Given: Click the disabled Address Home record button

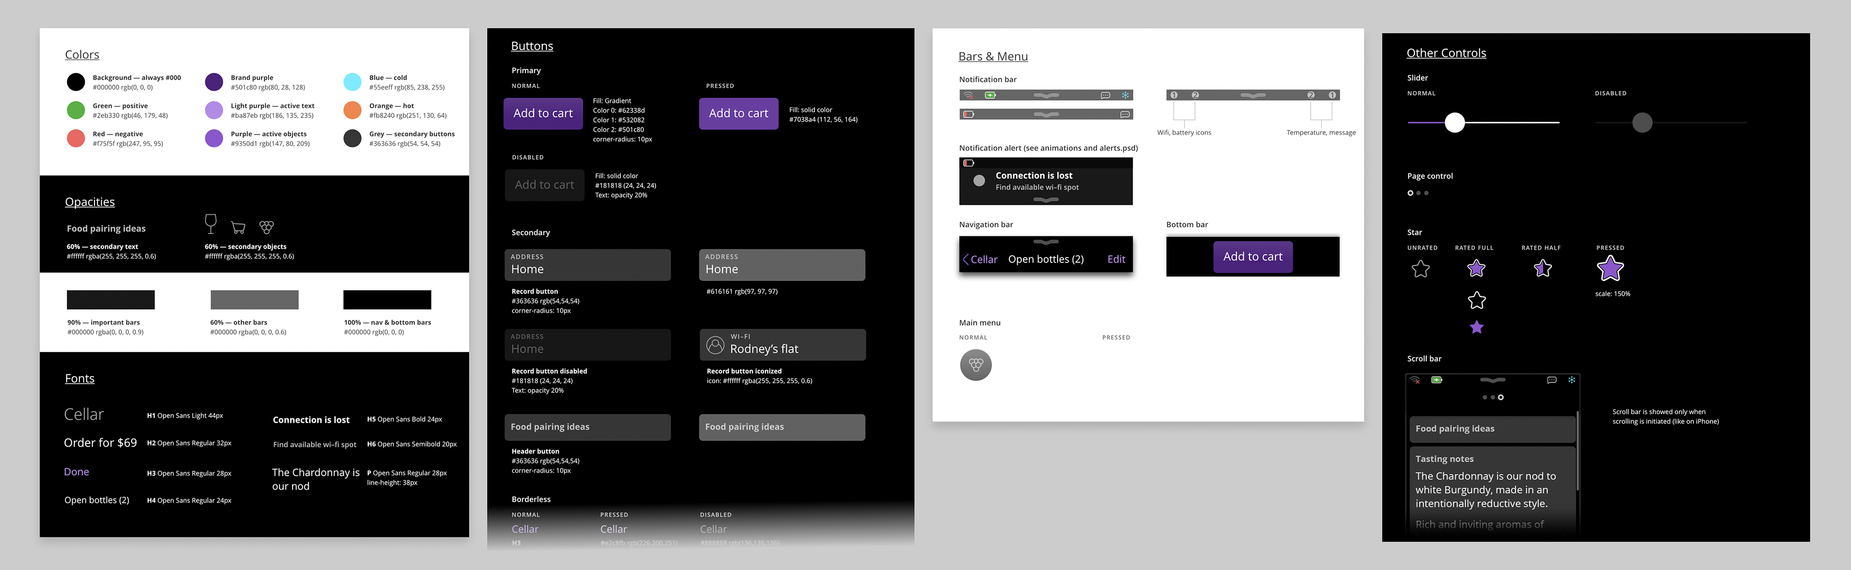Looking at the screenshot, I should [588, 345].
